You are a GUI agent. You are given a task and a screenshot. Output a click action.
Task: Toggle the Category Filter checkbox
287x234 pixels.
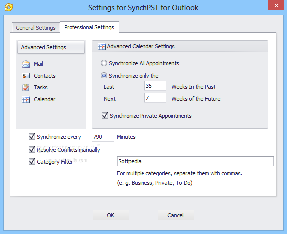point(32,161)
